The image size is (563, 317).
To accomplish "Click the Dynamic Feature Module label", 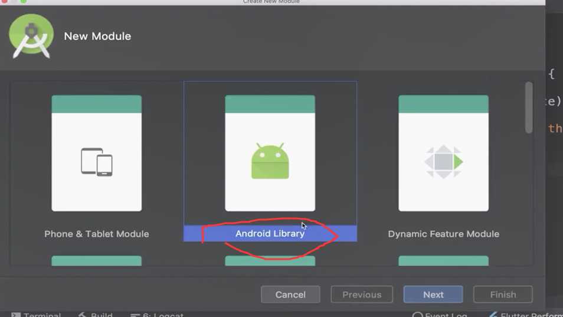I will coord(443,234).
